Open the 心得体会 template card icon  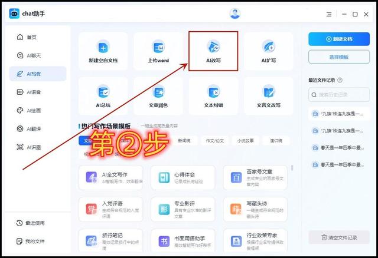[164, 177]
